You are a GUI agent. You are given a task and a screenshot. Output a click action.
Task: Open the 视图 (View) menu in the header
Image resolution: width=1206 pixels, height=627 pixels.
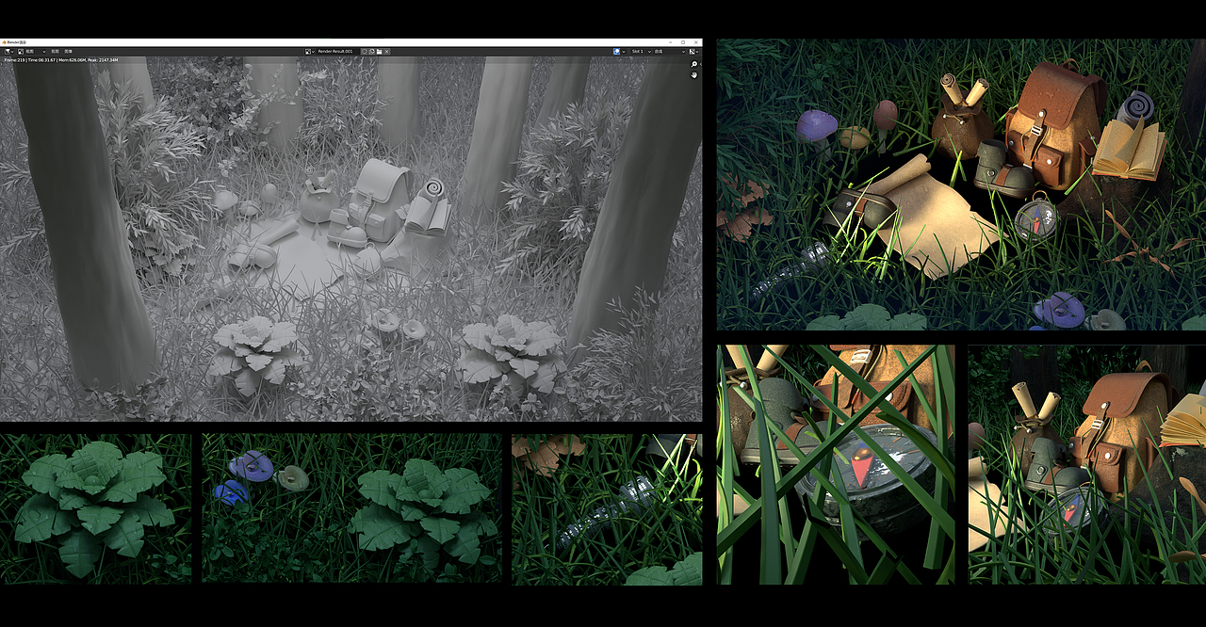coord(56,51)
